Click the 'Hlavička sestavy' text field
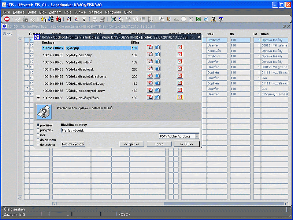 pyautogui.click(x=130, y=130)
